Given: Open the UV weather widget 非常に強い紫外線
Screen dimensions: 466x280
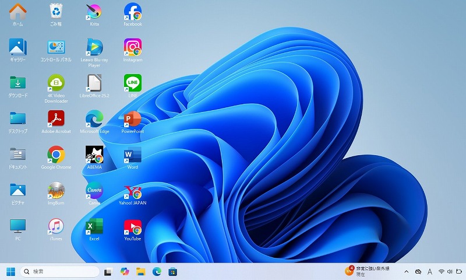Looking at the screenshot, I should click(368, 271).
